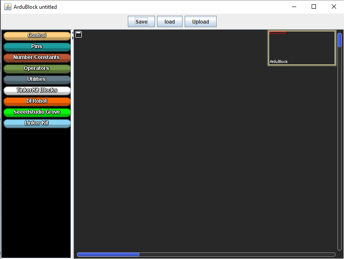
Task: Open the Number/Constants drawer
Action: pos(37,58)
